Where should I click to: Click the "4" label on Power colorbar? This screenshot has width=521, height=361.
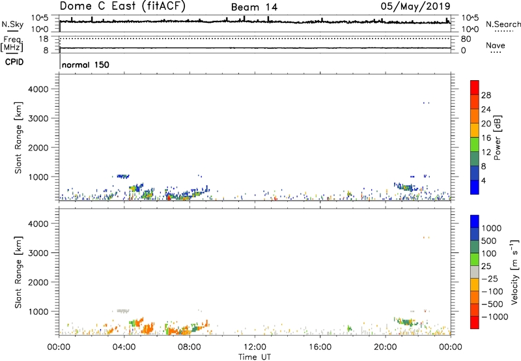pyautogui.click(x=483, y=180)
